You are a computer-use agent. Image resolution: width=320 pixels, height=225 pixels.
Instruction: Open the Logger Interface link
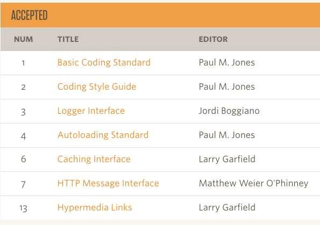(x=91, y=111)
